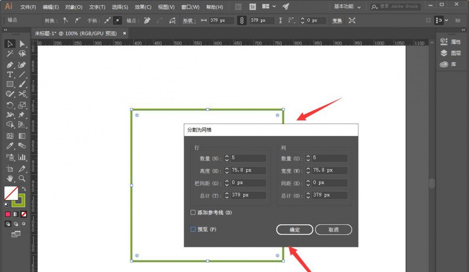Image resolution: width=469 pixels, height=272 pixels.
Task: Increase 列 数量 using its up arrow
Action: tap(308, 156)
